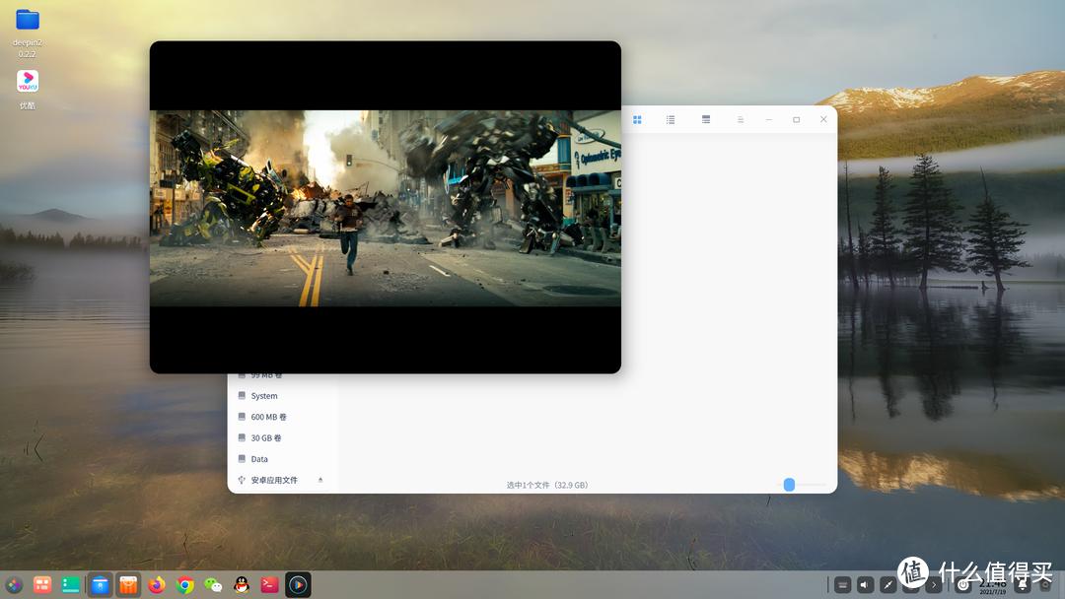The image size is (1065, 599).
Task: Click the clock showing 2021/7/19
Action: click(x=992, y=586)
